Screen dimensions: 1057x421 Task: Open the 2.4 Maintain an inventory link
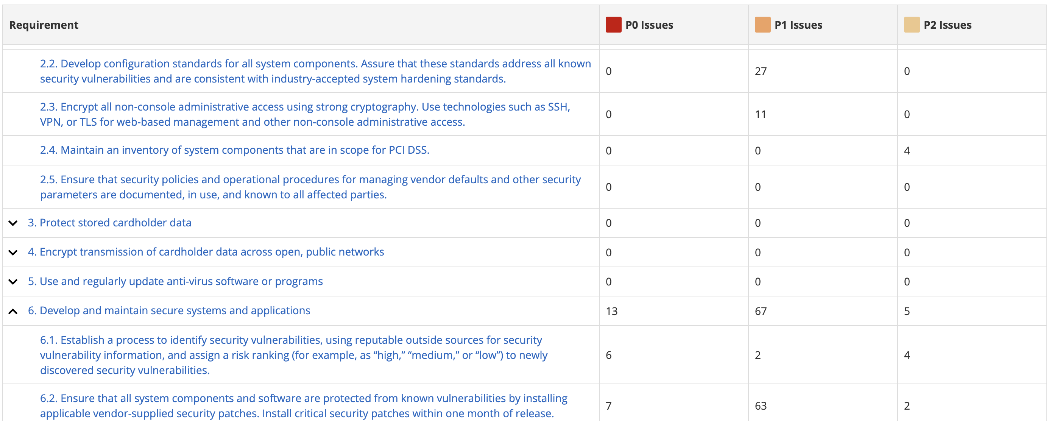pyautogui.click(x=234, y=150)
